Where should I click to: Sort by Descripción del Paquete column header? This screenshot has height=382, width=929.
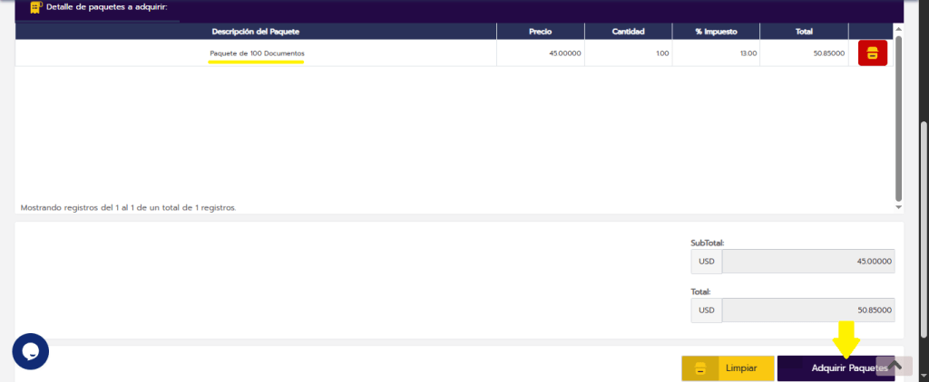255,31
